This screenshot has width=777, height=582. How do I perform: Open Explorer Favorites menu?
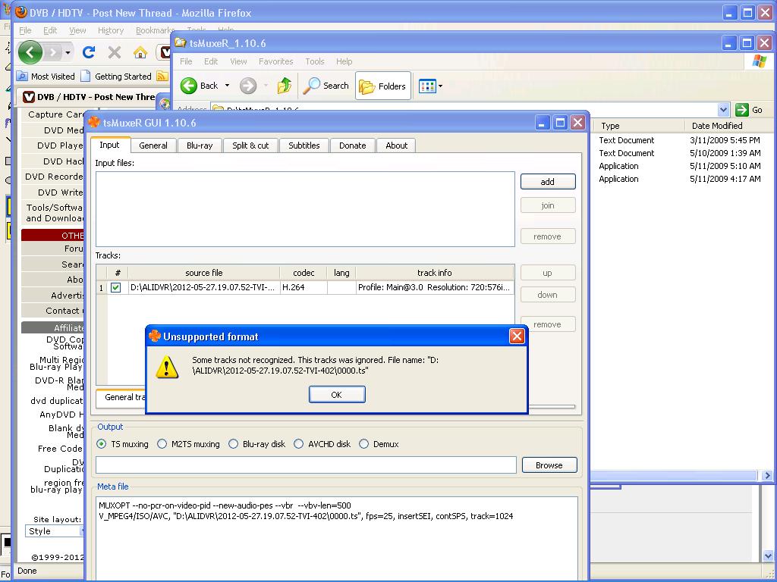click(x=276, y=61)
